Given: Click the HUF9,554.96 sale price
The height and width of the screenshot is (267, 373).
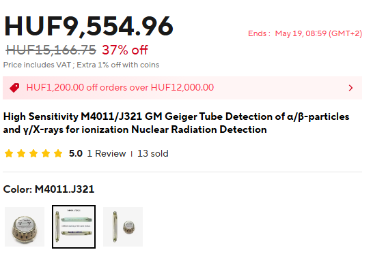Looking at the screenshot, I should (89, 26).
